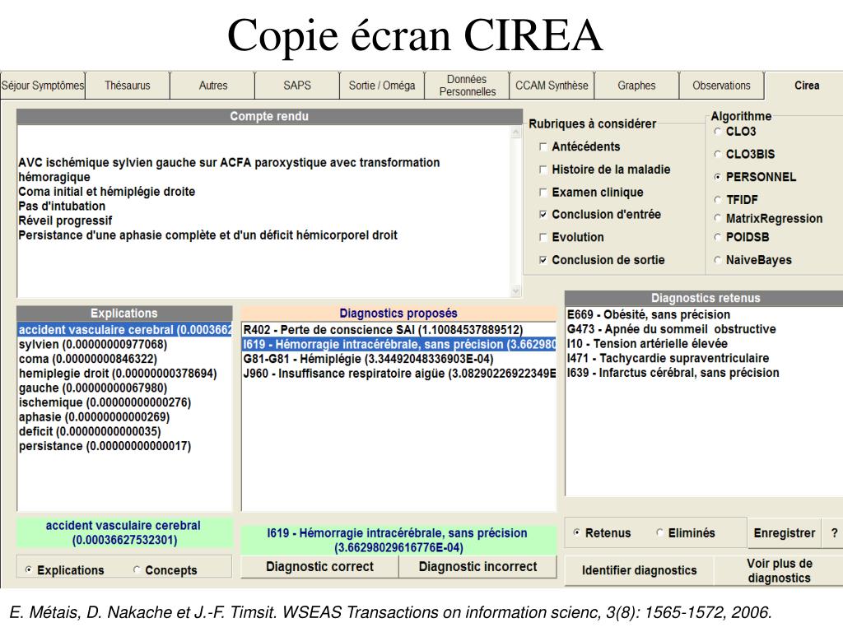Switch to the Thésaurus tab
Screen dimensions: 843x632
[128, 86]
